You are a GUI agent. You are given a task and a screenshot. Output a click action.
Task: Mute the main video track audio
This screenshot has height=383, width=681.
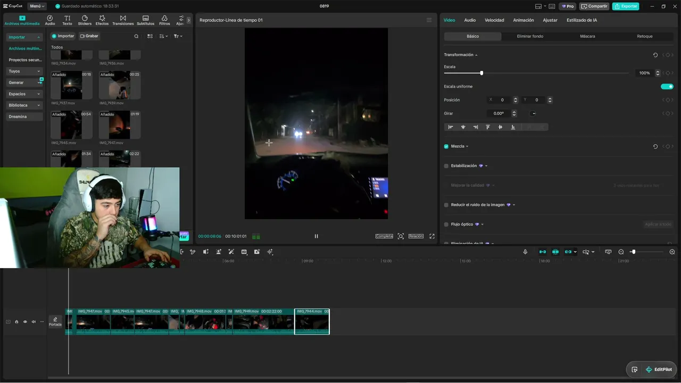click(34, 322)
